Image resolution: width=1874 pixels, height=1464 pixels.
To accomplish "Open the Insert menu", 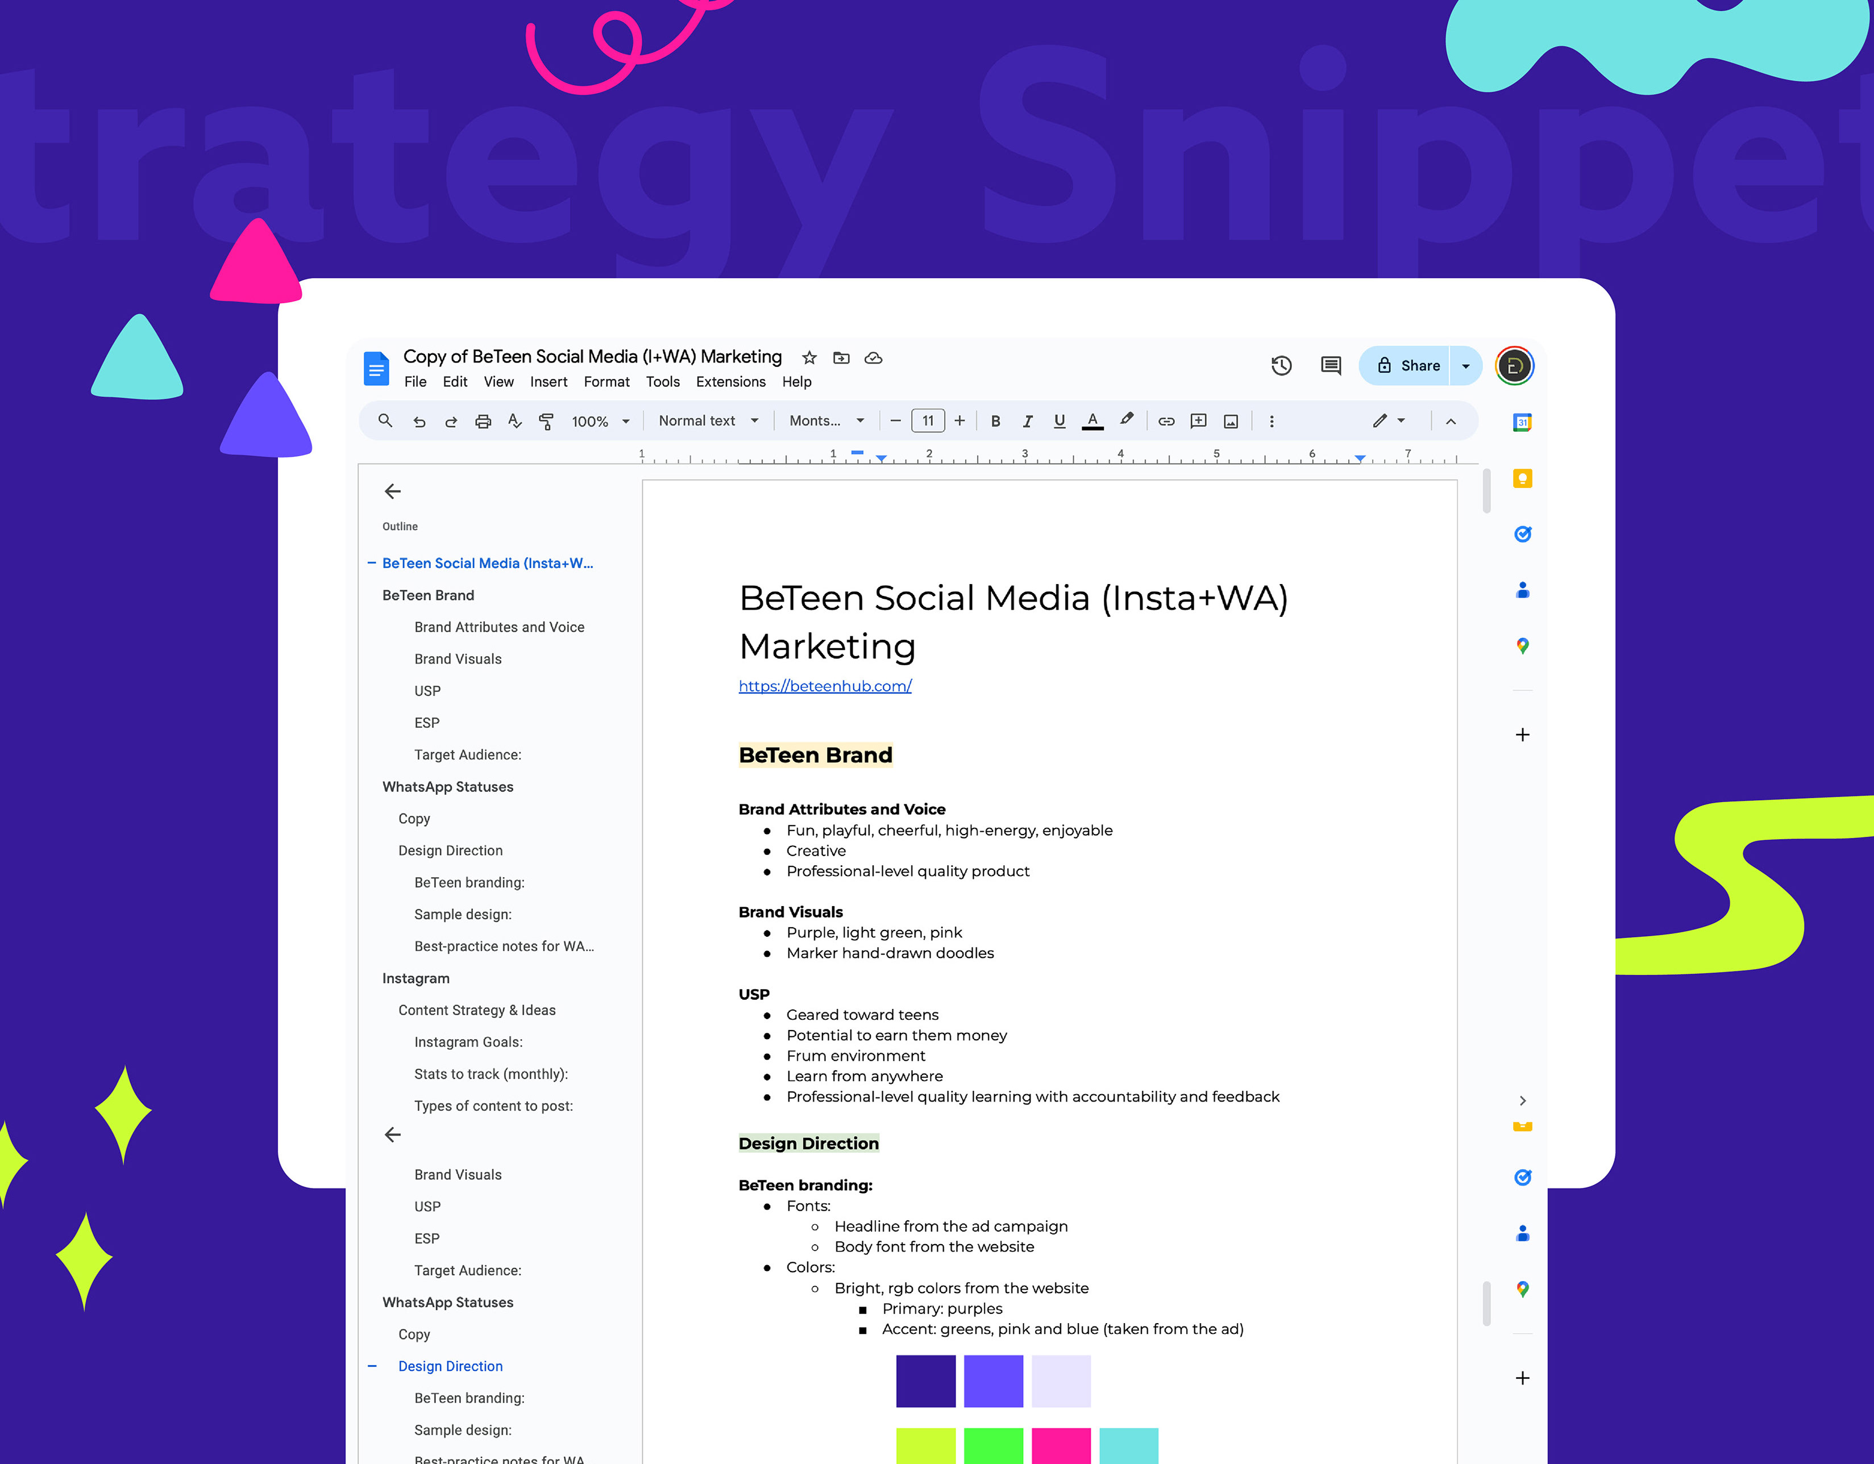I will (549, 382).
